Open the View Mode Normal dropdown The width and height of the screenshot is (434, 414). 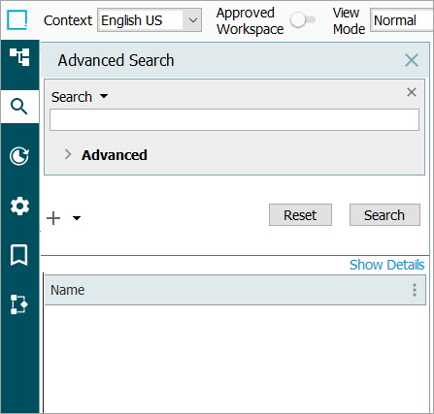point(402,20)
